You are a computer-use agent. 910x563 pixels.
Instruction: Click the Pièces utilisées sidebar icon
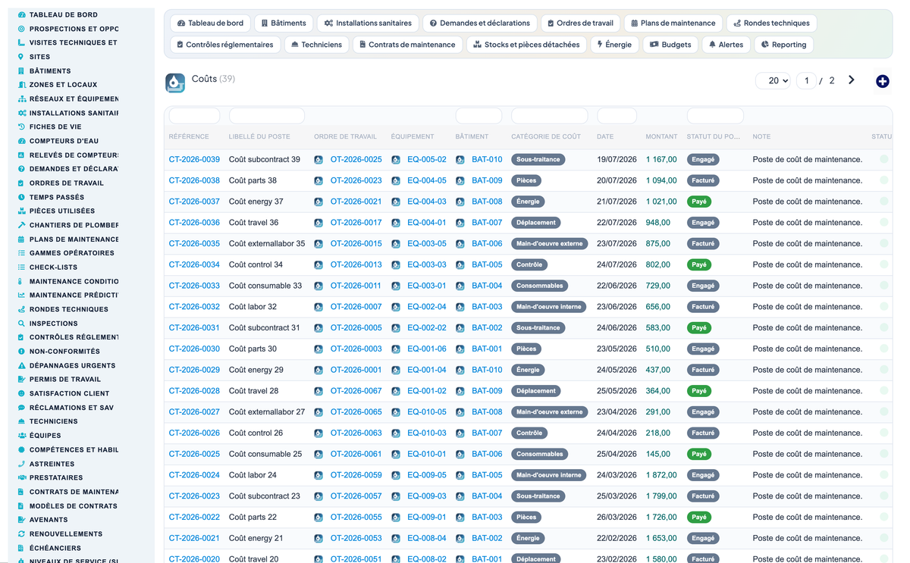coord(21,211)
